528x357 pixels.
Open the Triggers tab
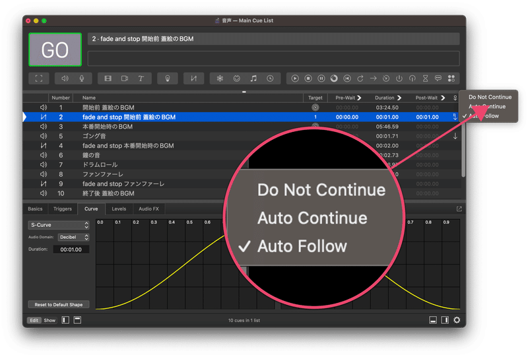tap(63, 209)
